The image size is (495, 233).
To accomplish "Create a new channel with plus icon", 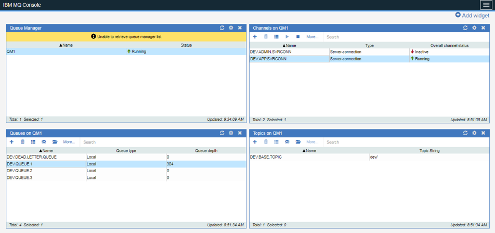I will point(255,36).
